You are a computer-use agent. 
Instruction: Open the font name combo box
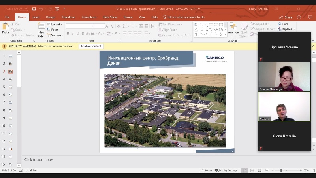click(79, 26)
